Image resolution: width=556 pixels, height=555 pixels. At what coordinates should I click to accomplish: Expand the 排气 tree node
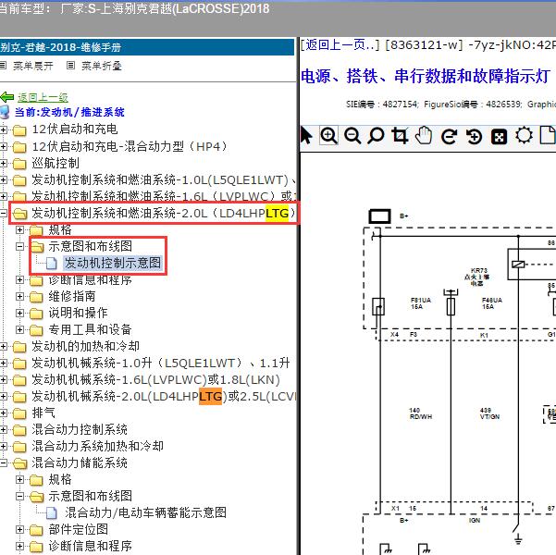[3, 413]
